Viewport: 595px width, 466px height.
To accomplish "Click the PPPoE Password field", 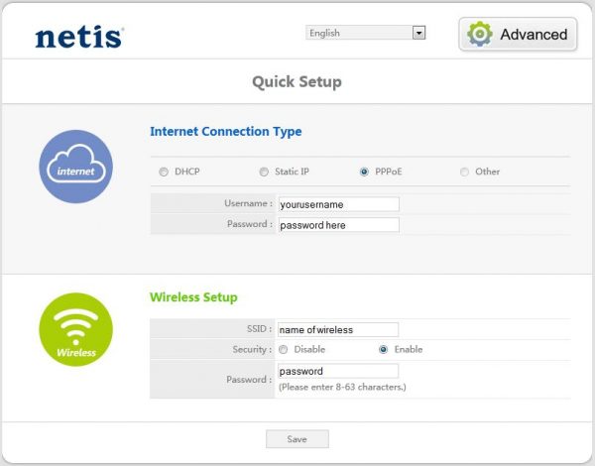I will pyautogui.click(x=338, y=225).
